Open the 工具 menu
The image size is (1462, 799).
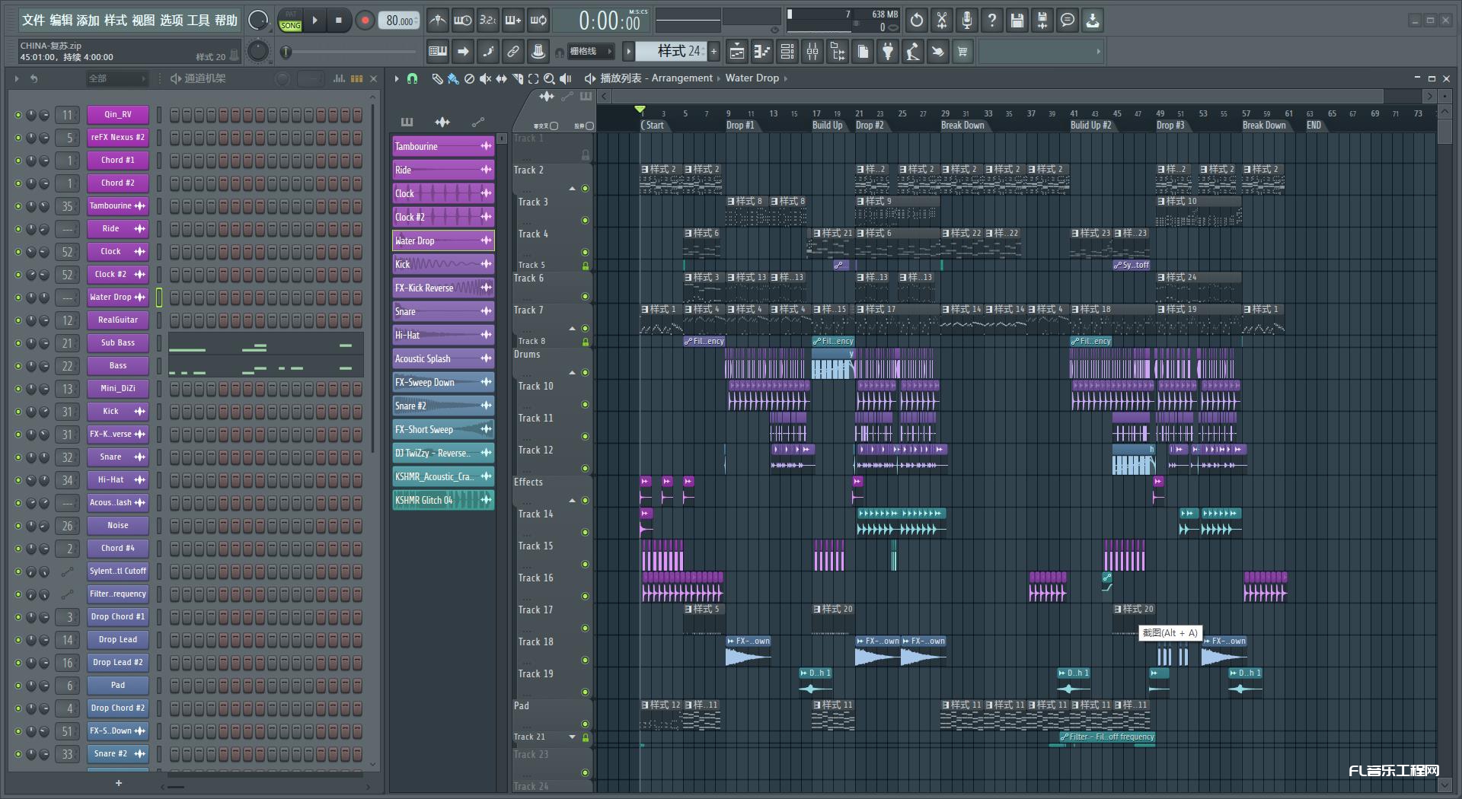click(198, 21)
